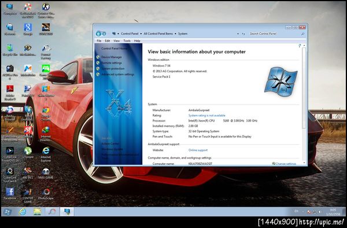Click the Help question mark icon
Screen dimensions: 347x228
pyautogui.click(x=300, y=46)
